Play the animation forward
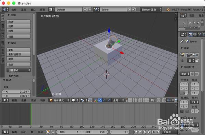205x135 pixels. pos(149,132)
